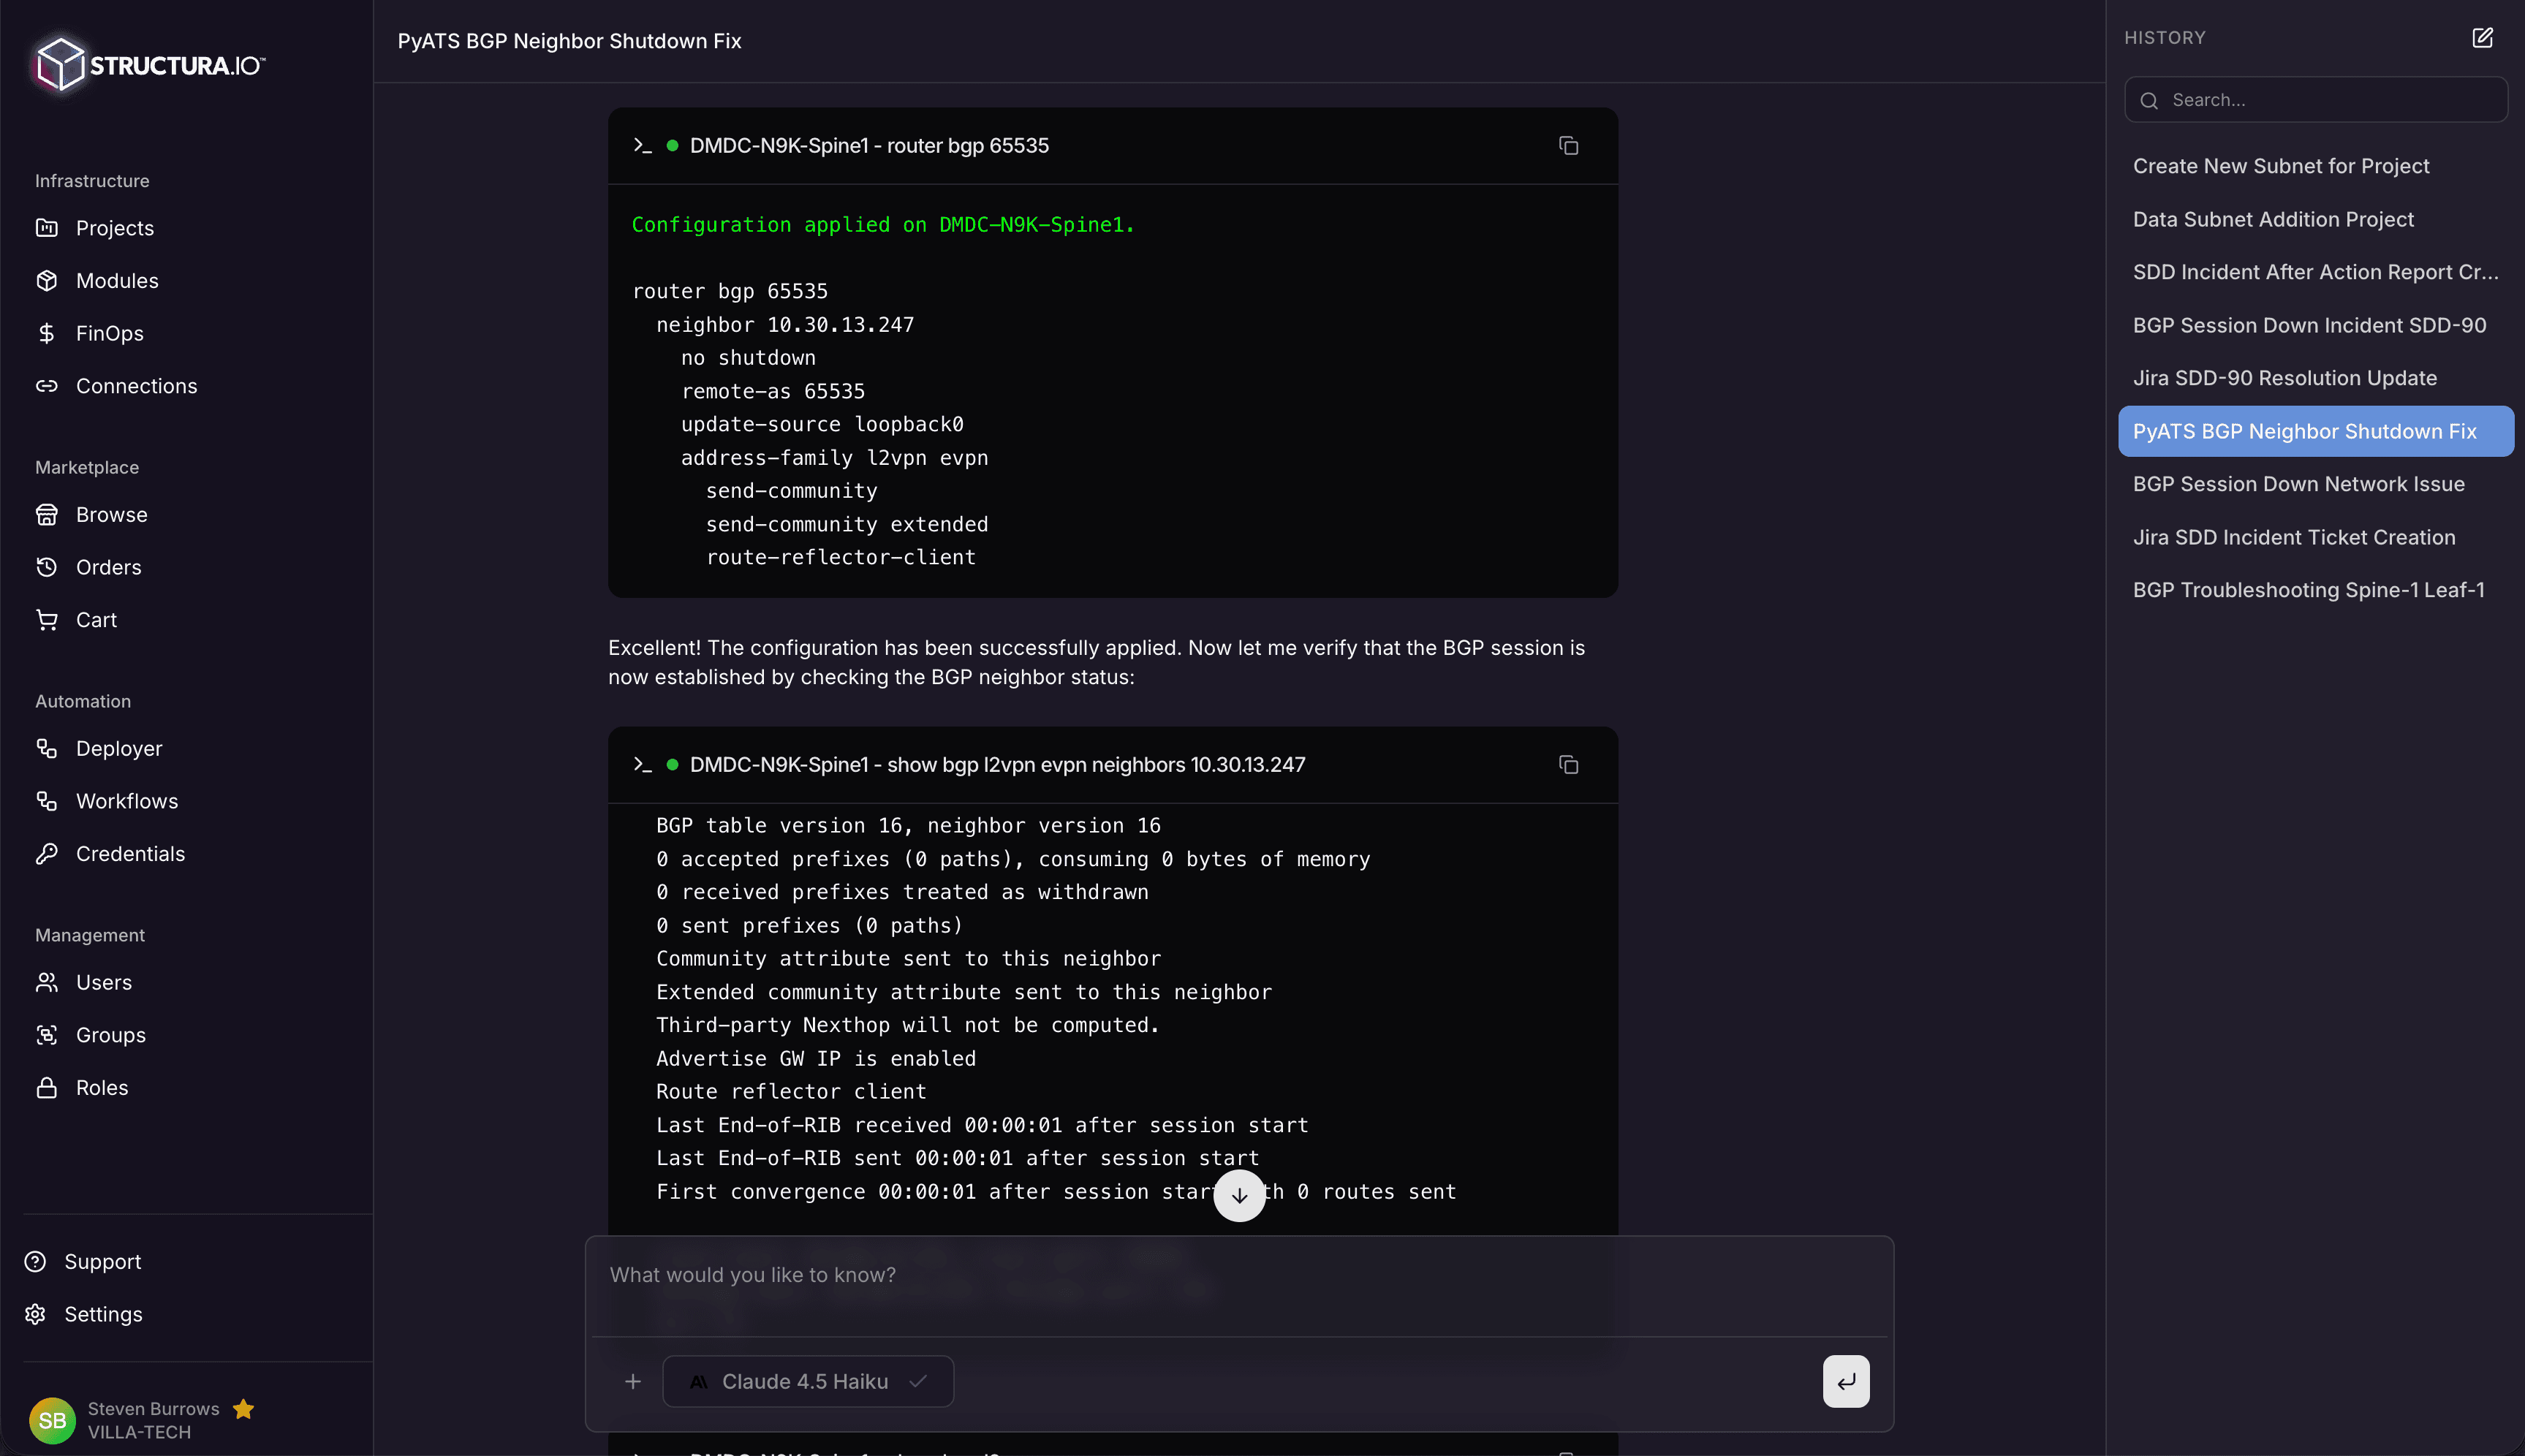Browse the Marketplace
This screenshot has width=2525, height=1456.
click(x=110, y=514)
